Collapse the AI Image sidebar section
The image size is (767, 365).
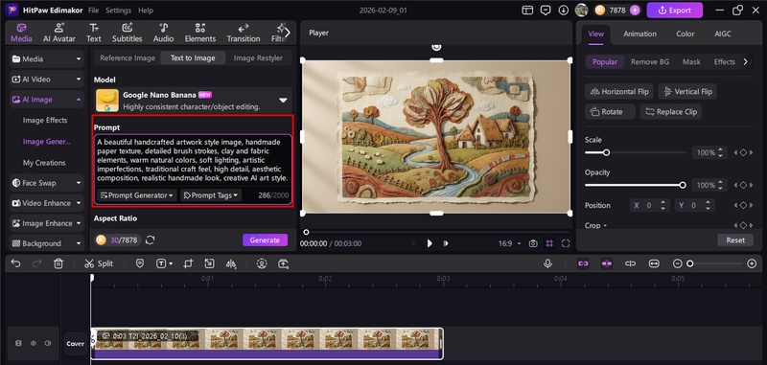tap(47, 100)
